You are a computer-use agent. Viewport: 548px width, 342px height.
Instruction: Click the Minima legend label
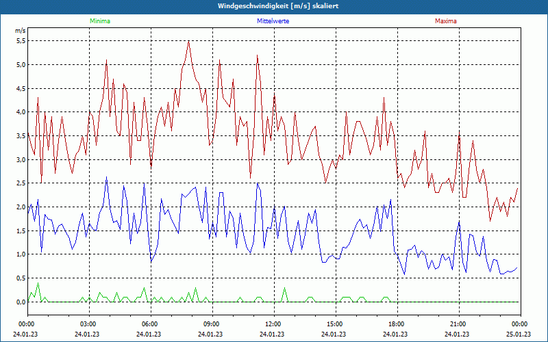click(100, 21)
